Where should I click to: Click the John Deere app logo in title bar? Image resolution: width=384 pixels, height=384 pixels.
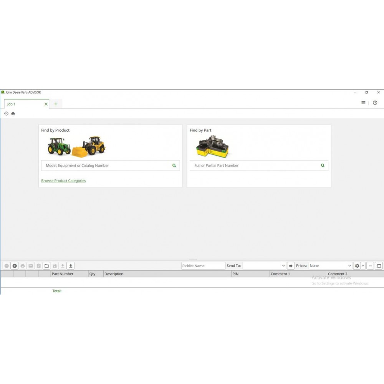tap(3, 92)
